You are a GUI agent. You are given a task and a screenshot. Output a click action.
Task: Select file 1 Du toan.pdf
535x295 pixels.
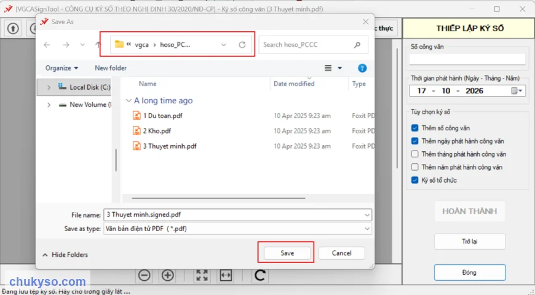162,116
